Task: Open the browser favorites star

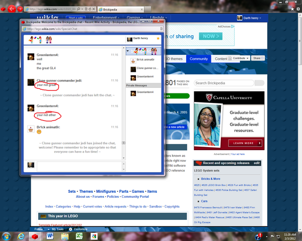Action: click(292, 9)
